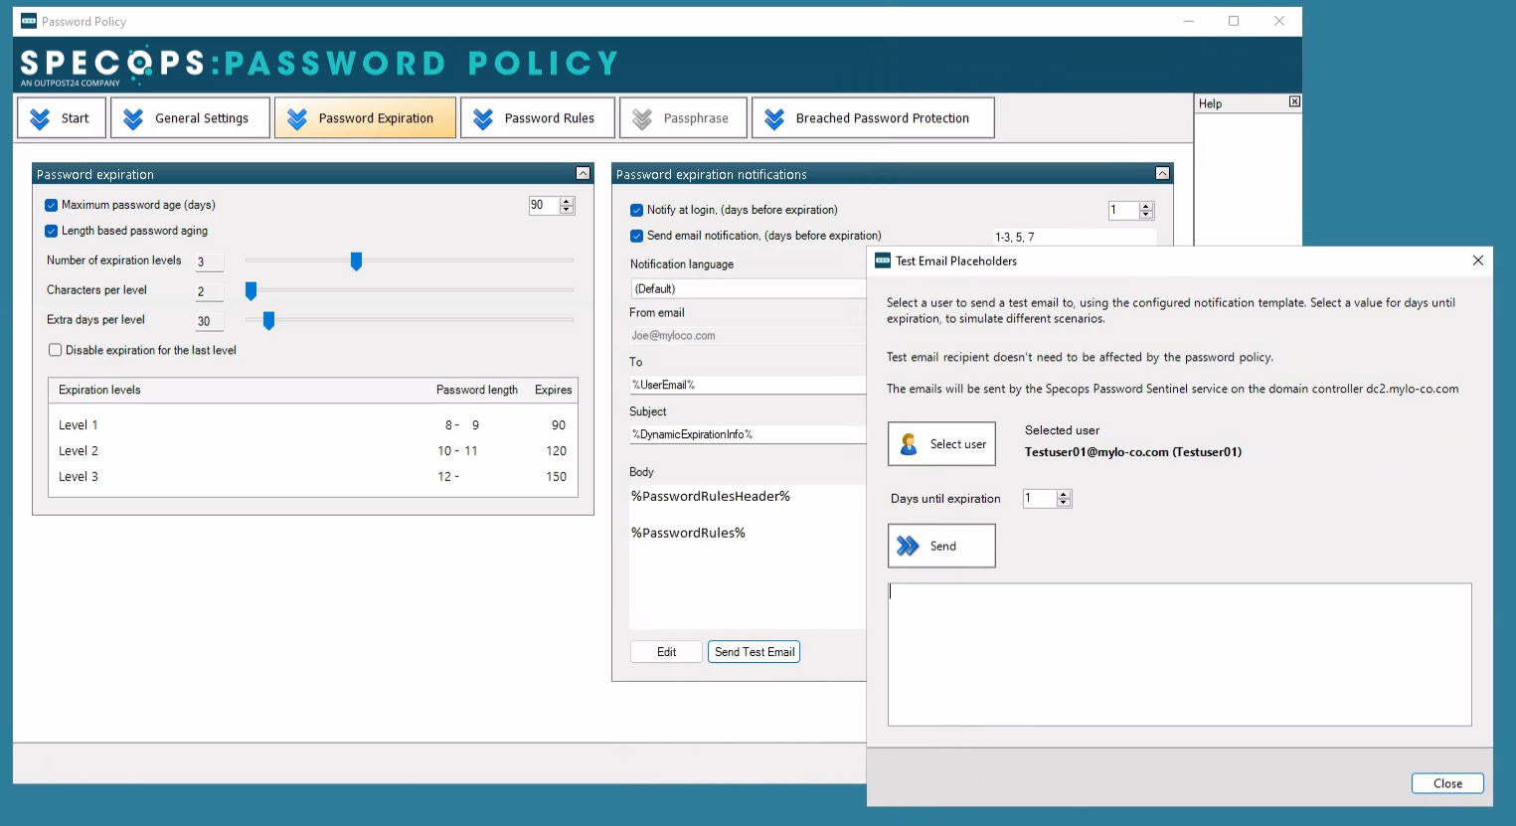The width and height of the screenshot is (1516, 826).
Task: Click the chevron icon beside General Settings
Action: point(133,119)
